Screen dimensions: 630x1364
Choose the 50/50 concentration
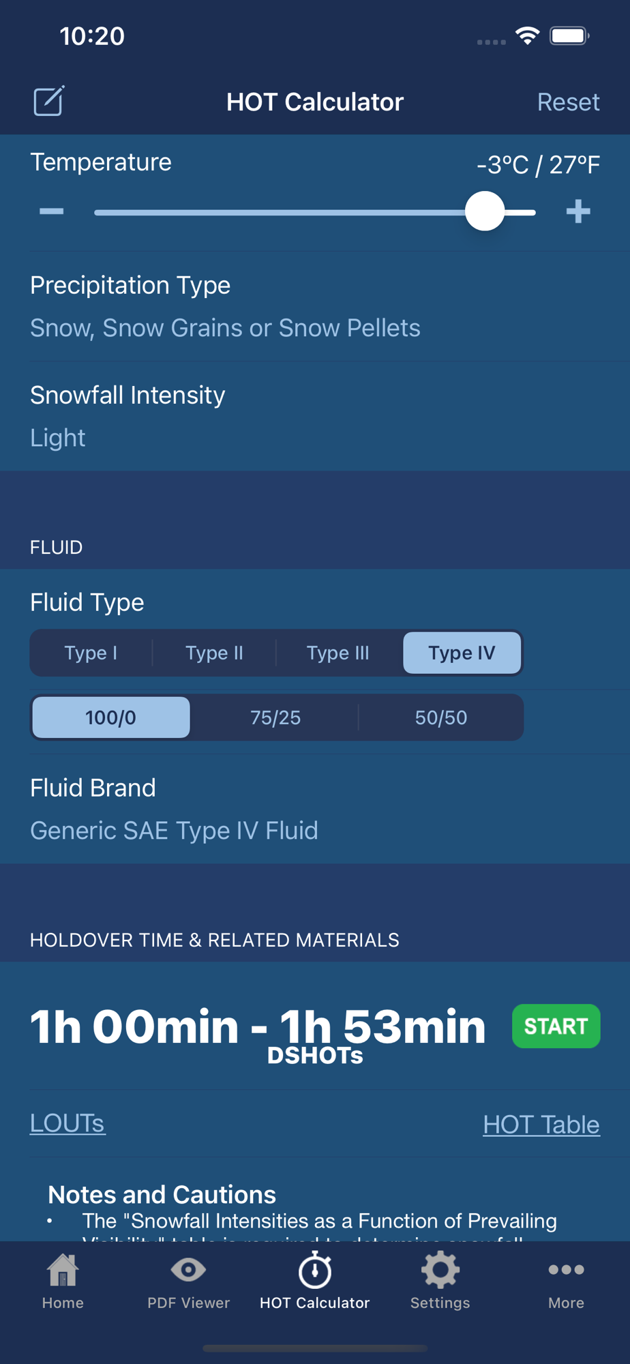pos(441,717)
